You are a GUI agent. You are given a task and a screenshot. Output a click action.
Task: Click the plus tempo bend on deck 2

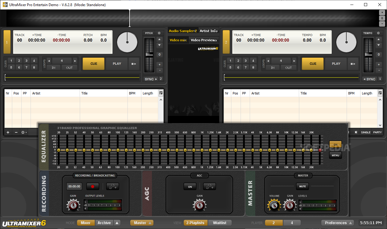379,65
